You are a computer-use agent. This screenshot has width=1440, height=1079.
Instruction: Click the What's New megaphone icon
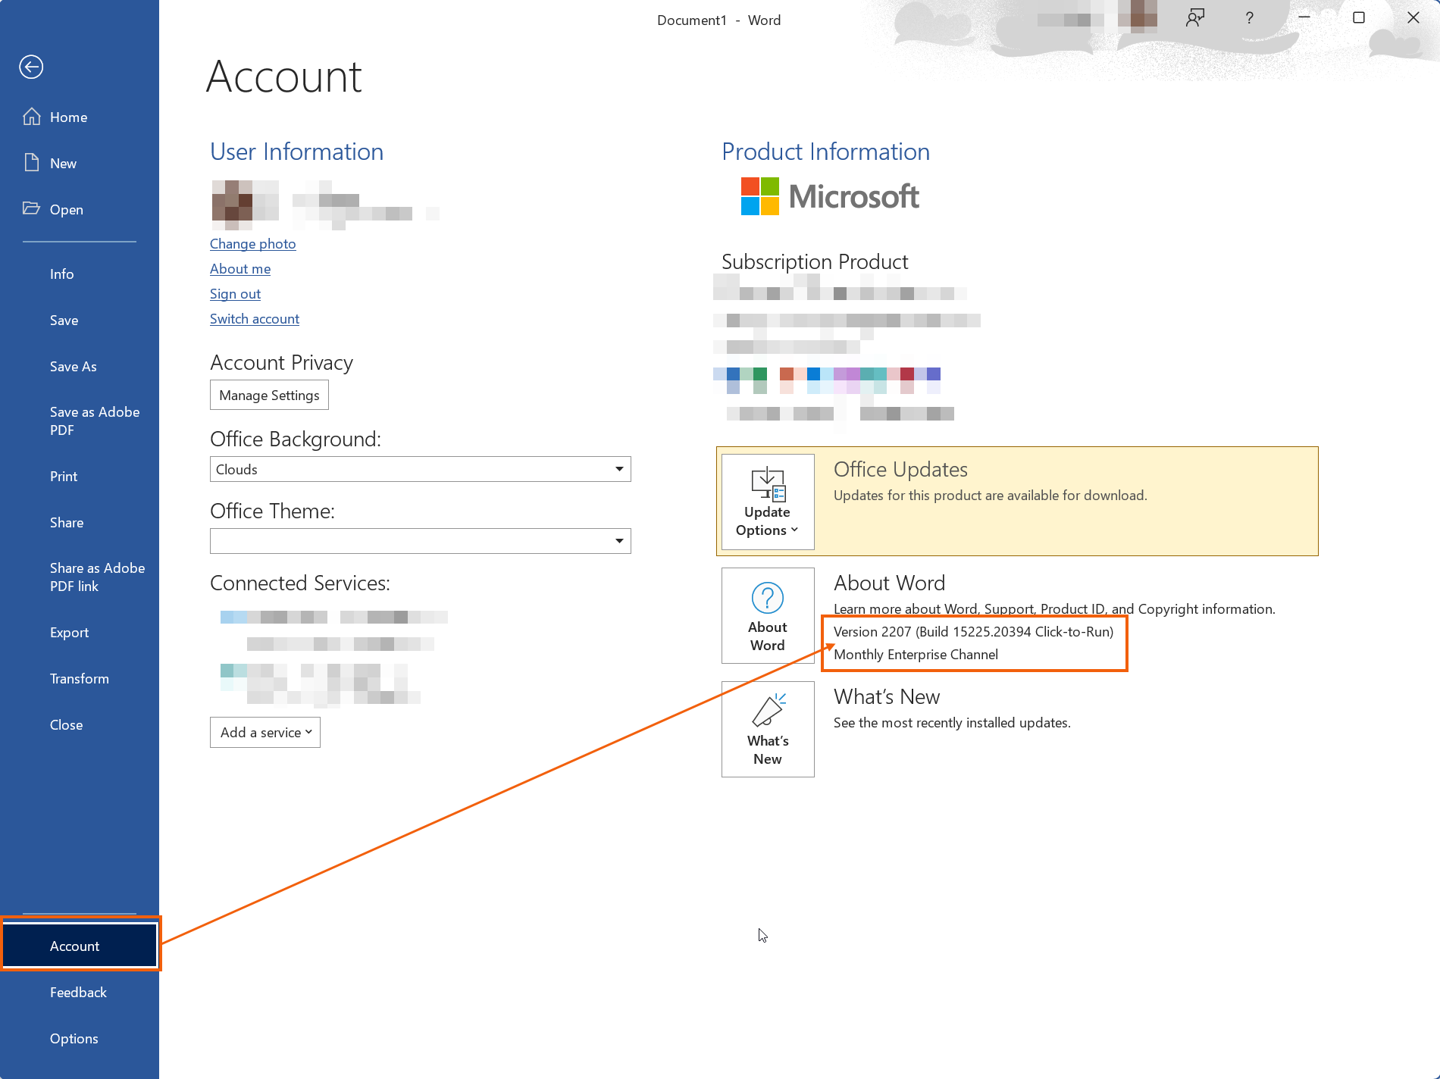[768, 711]
